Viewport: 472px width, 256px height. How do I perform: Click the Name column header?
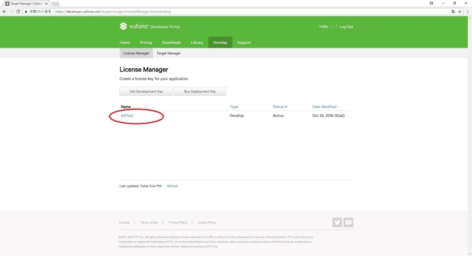(125, 107)
